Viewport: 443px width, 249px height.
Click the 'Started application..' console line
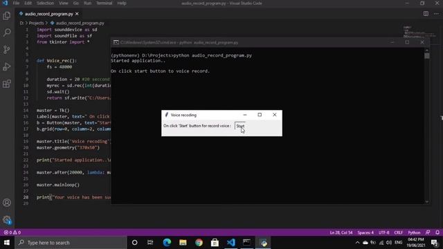[x=138, y=61]
